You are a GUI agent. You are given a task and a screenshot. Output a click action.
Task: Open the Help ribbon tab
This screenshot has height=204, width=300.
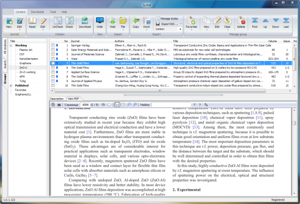(64, 12)
